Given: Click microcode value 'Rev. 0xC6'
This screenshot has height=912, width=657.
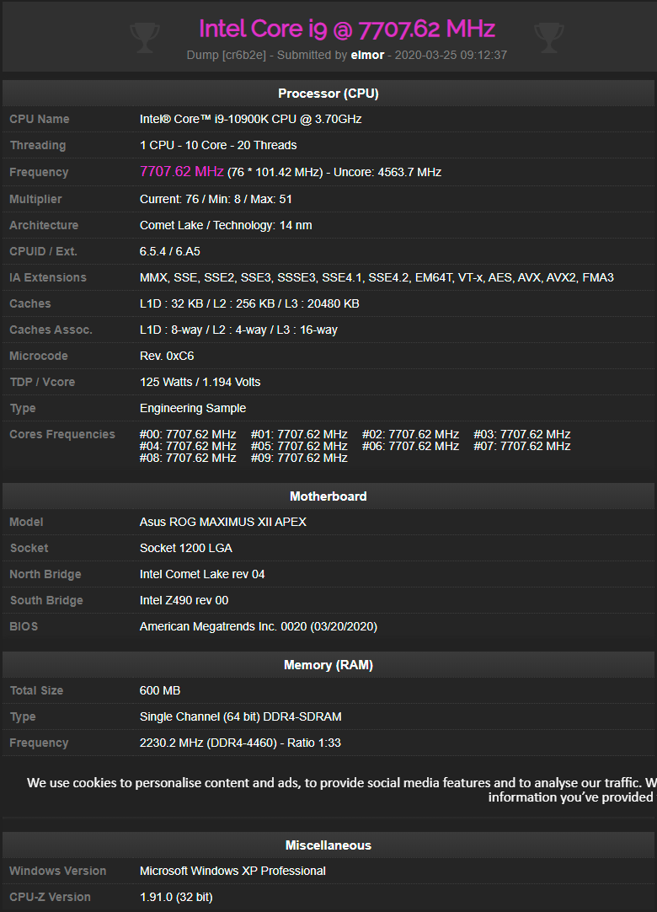Looking at the screenshot, I should point(167,356).
